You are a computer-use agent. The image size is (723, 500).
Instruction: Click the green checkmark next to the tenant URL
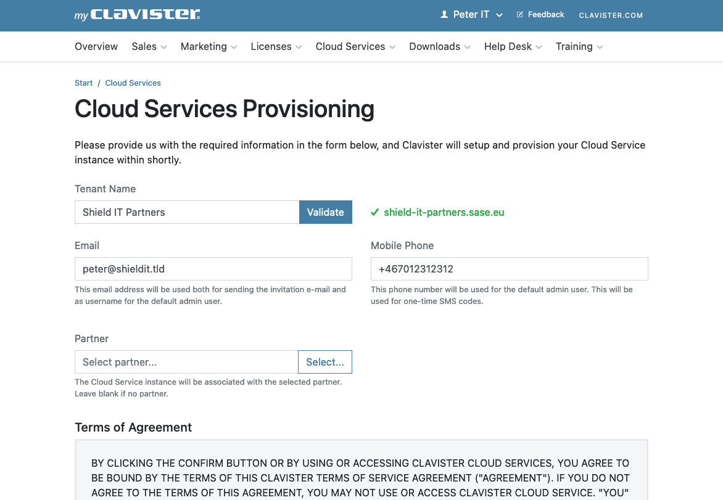pos(374,212)
